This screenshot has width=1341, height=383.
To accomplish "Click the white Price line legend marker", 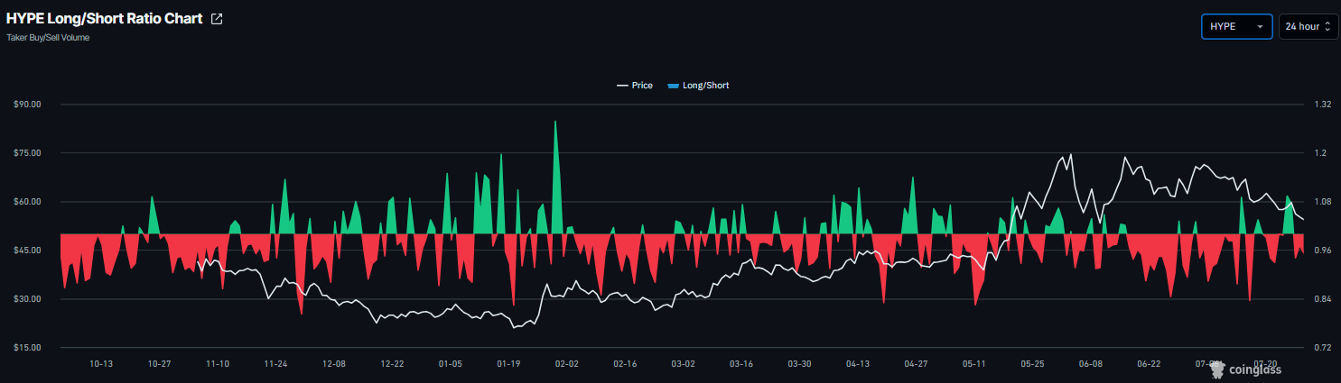I will pos(622,86).
